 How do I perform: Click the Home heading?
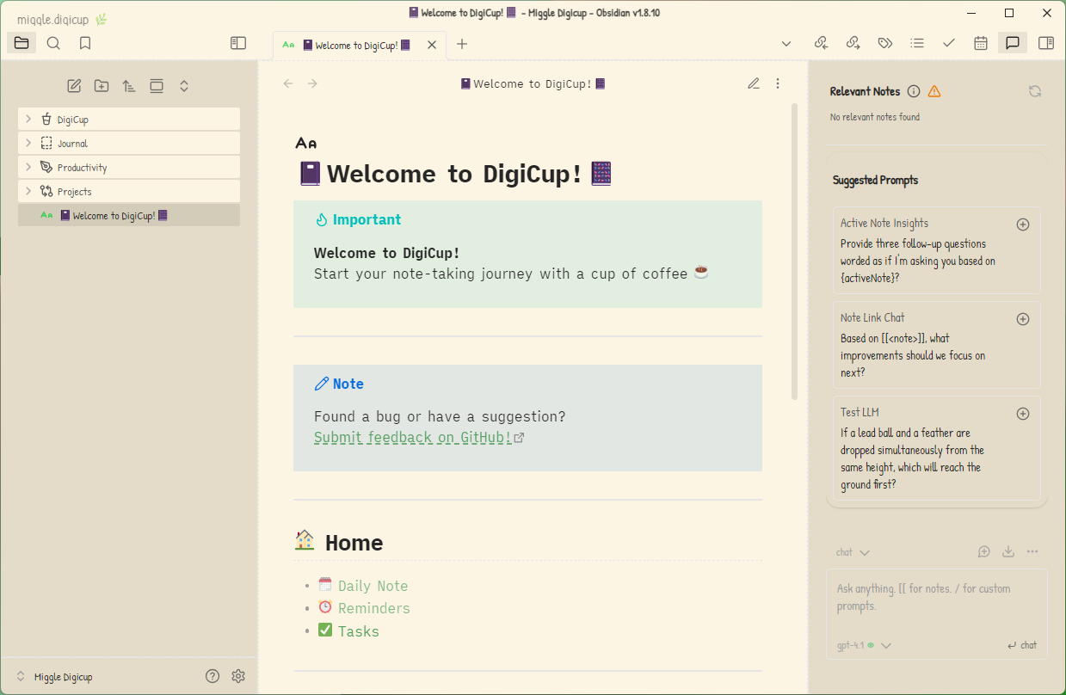click(x=354, y=543)
